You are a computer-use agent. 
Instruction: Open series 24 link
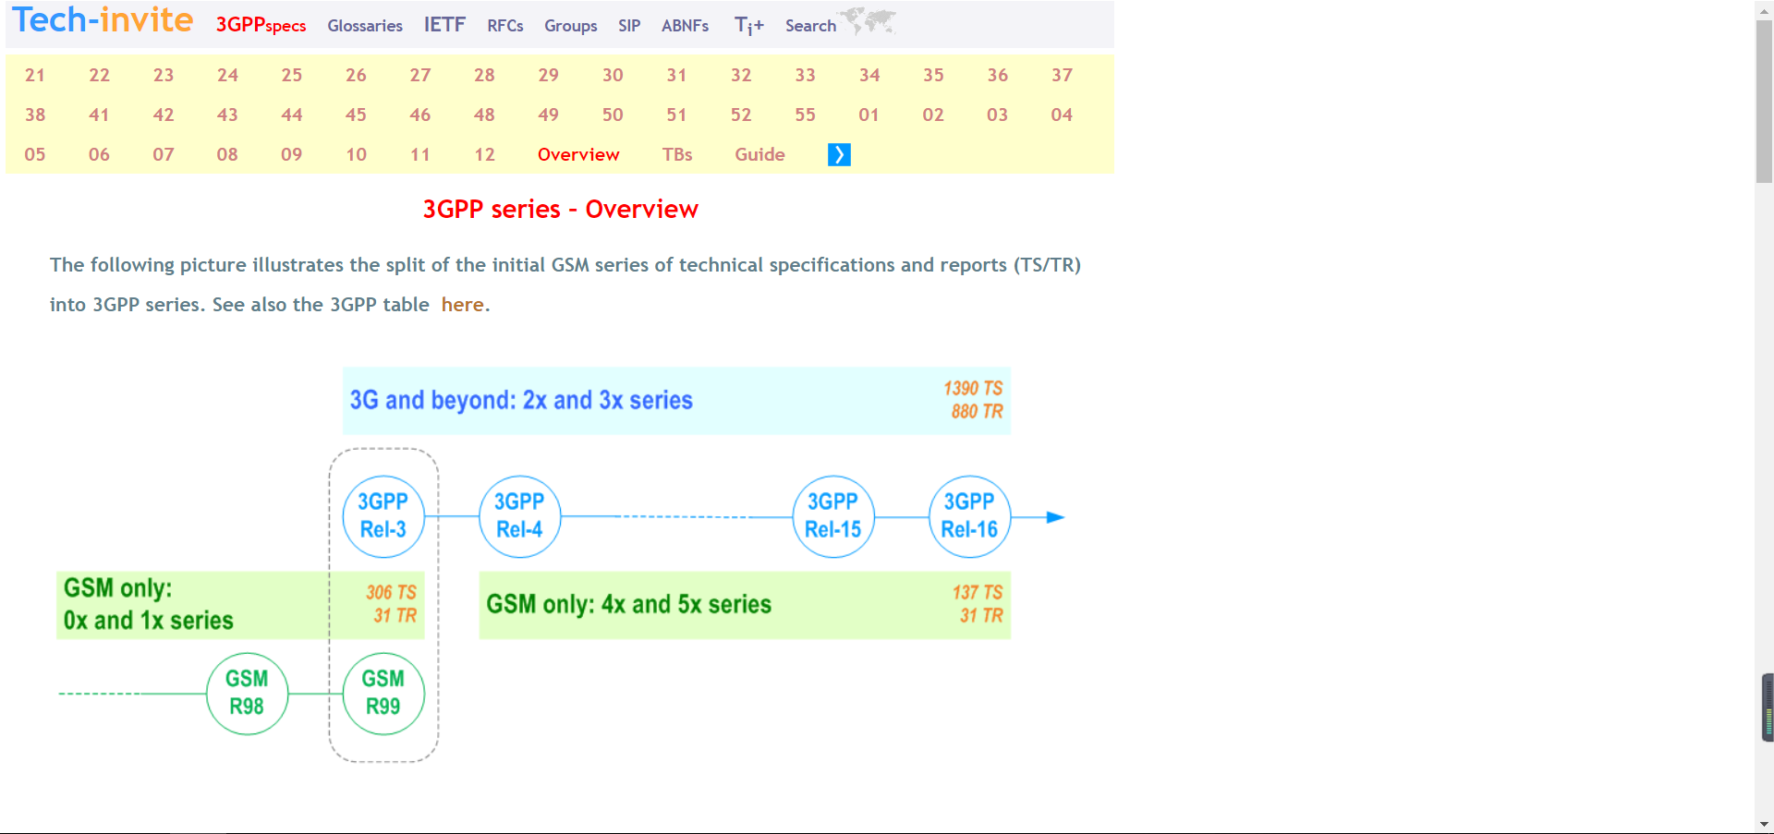coord(227,75)
